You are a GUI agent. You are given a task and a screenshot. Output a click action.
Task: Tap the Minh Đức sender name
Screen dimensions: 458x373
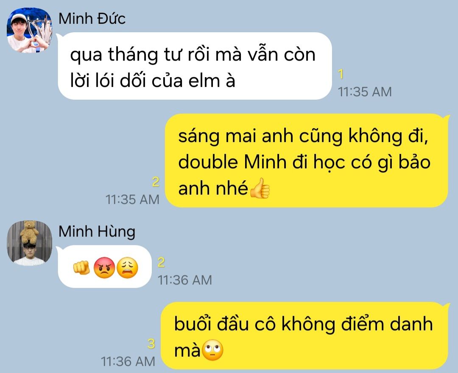point(92,19)
